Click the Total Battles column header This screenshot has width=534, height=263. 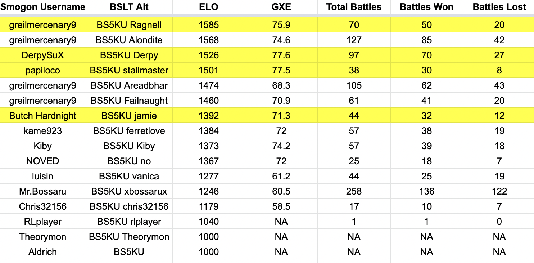tap(354, 7)
